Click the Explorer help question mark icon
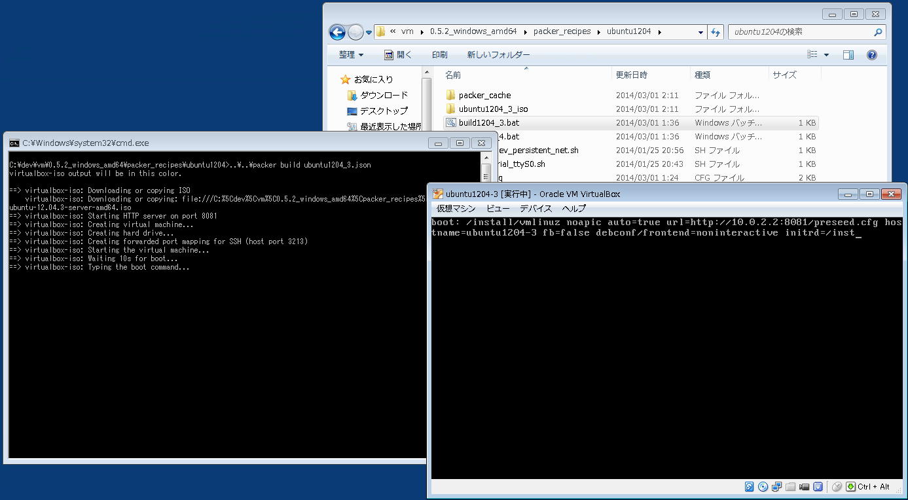This screenshot has width=908, height=500. point(871,55)
